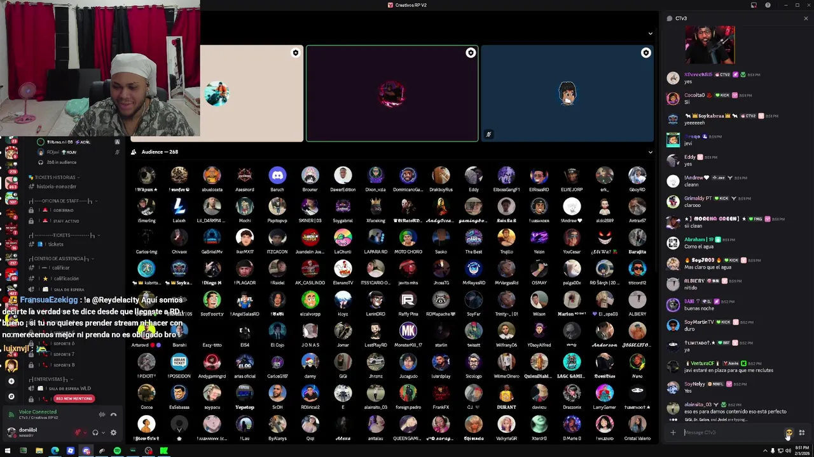Open the Windows Start menu
Screen dimensions: 814x457
coord(7,451)
